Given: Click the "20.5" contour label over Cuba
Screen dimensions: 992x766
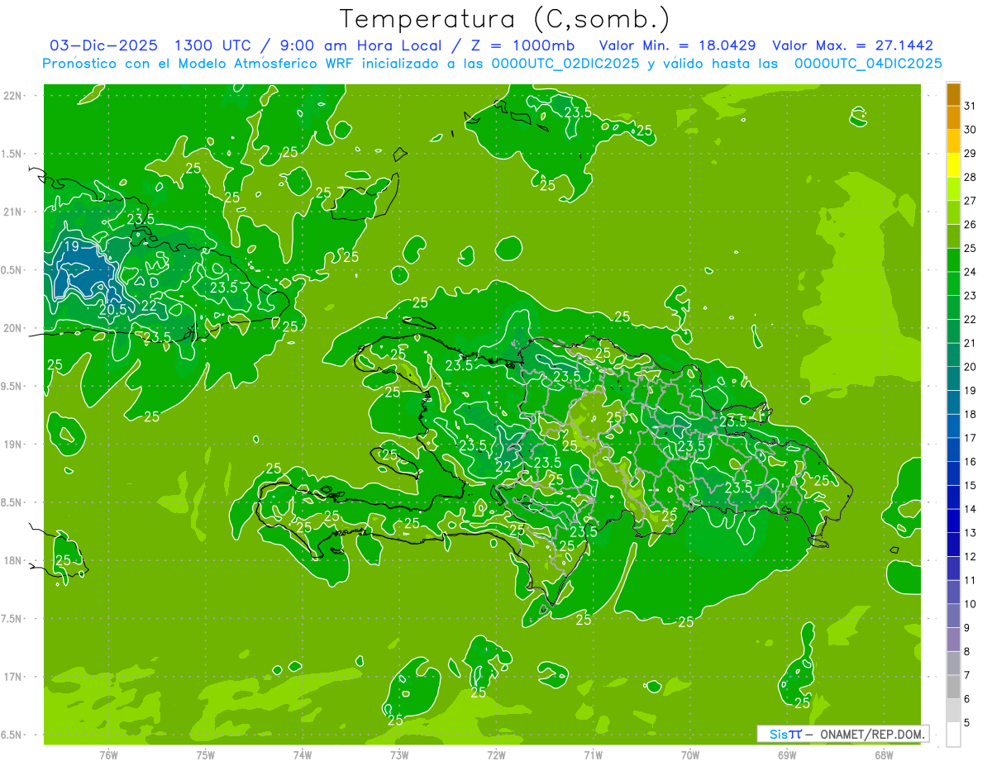Looking at the screenshot, I should (x=112, y=309).
